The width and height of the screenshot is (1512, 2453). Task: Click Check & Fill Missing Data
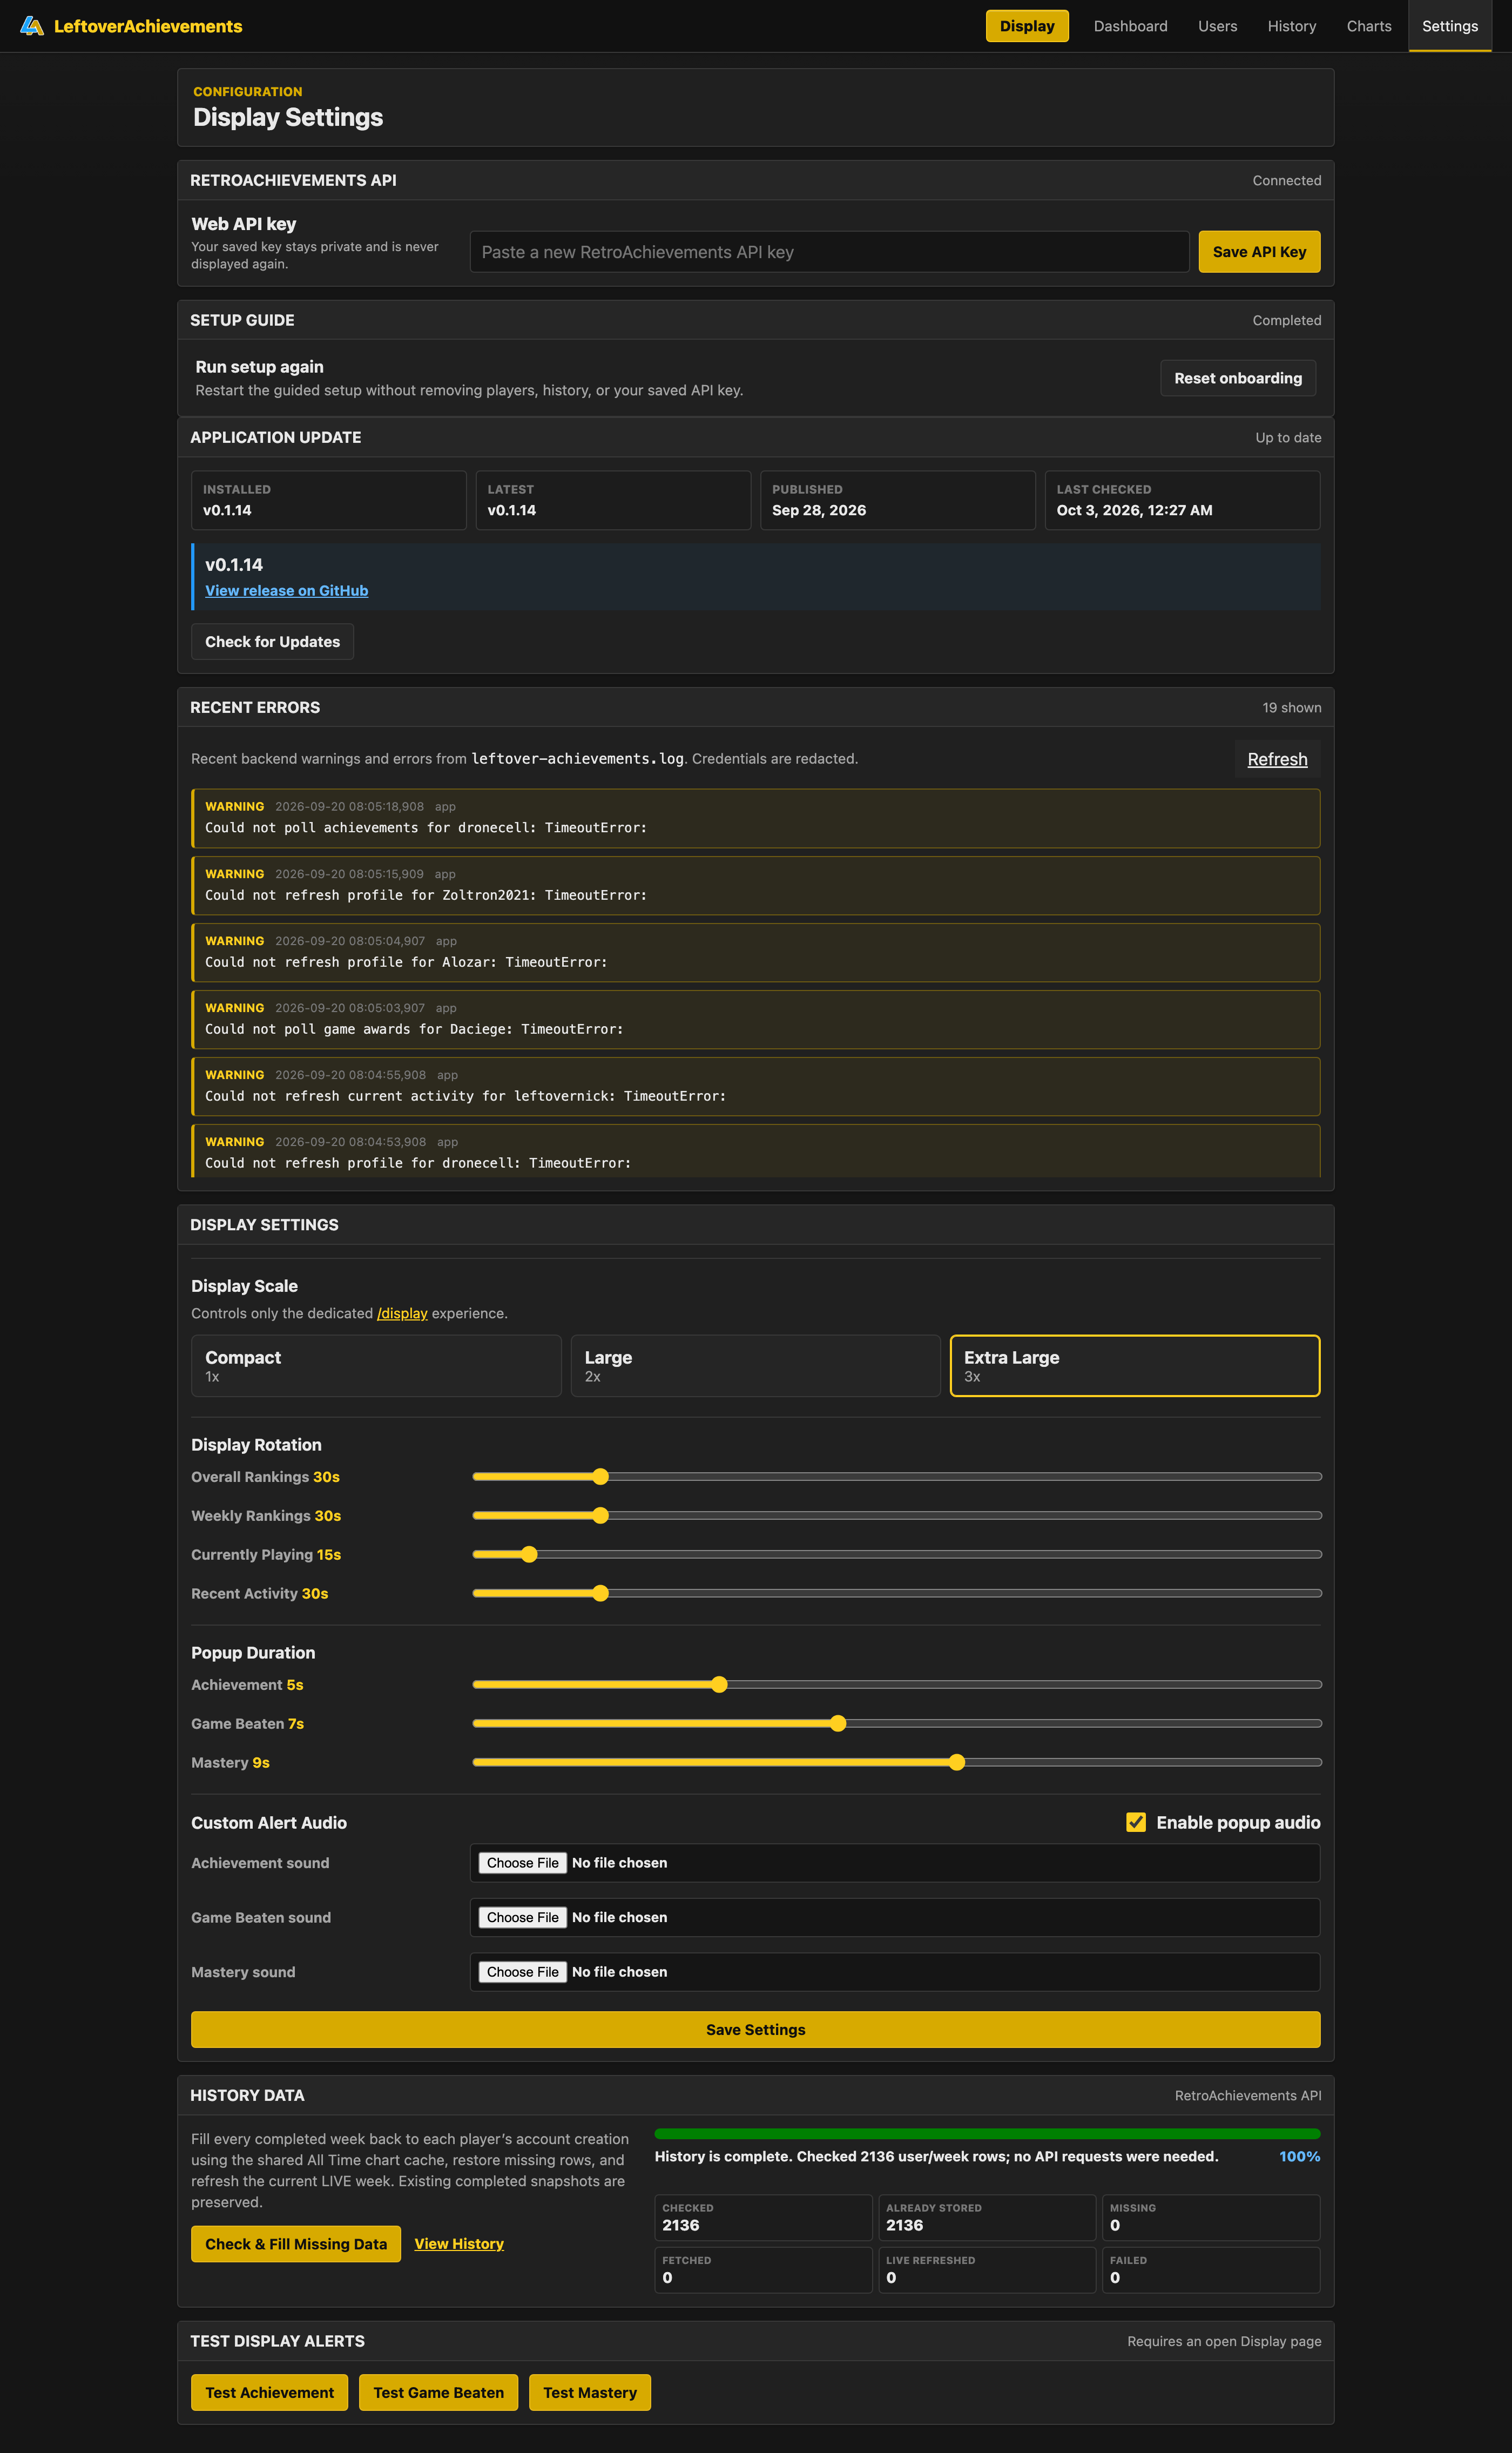click(296, 2244)
